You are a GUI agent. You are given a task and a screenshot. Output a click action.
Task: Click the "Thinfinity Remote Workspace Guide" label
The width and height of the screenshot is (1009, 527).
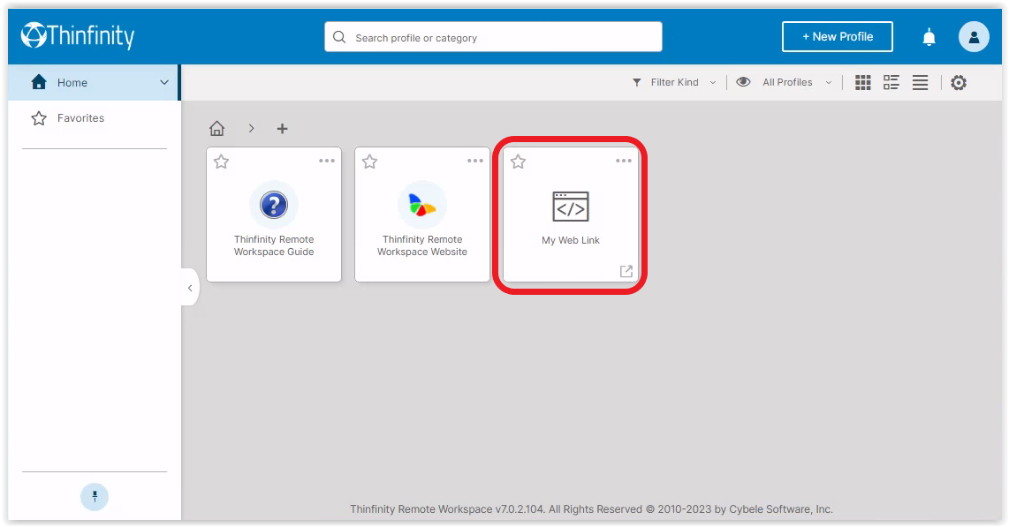click(x=274, y=245)
